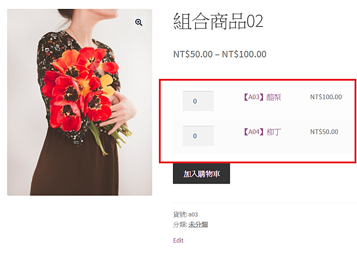Click the Edit link below the category
Viewport: 357px width, 263px height.
(178, 240)
